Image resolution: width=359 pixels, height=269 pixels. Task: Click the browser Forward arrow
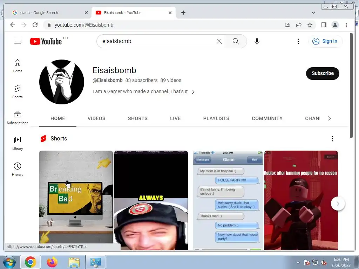click(x=24, y=25)
